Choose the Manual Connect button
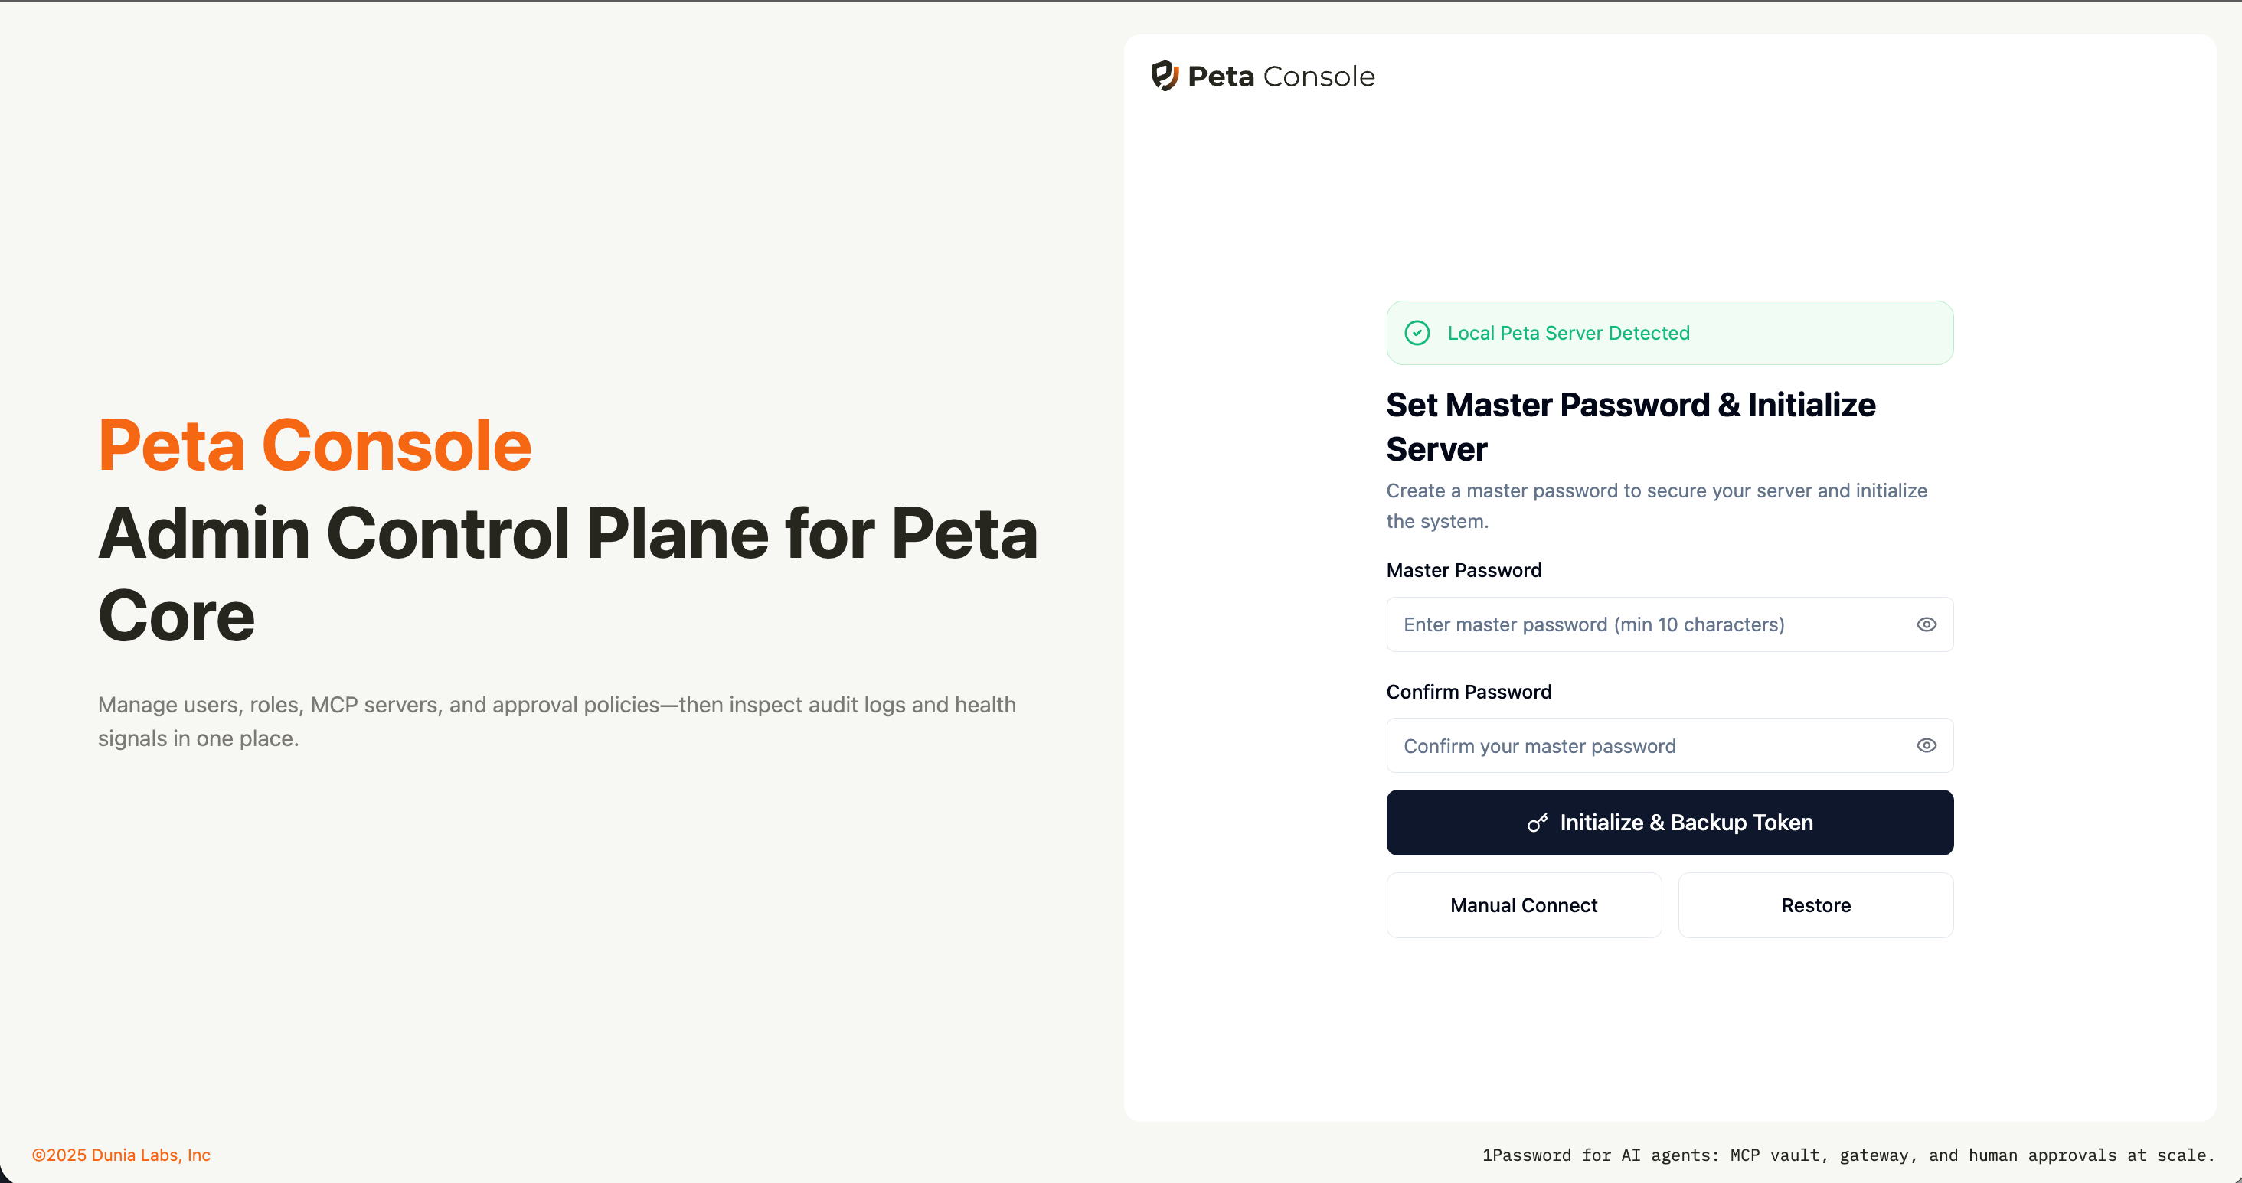Screen dimensions: 2242x1183 [x=1523, y=905]
